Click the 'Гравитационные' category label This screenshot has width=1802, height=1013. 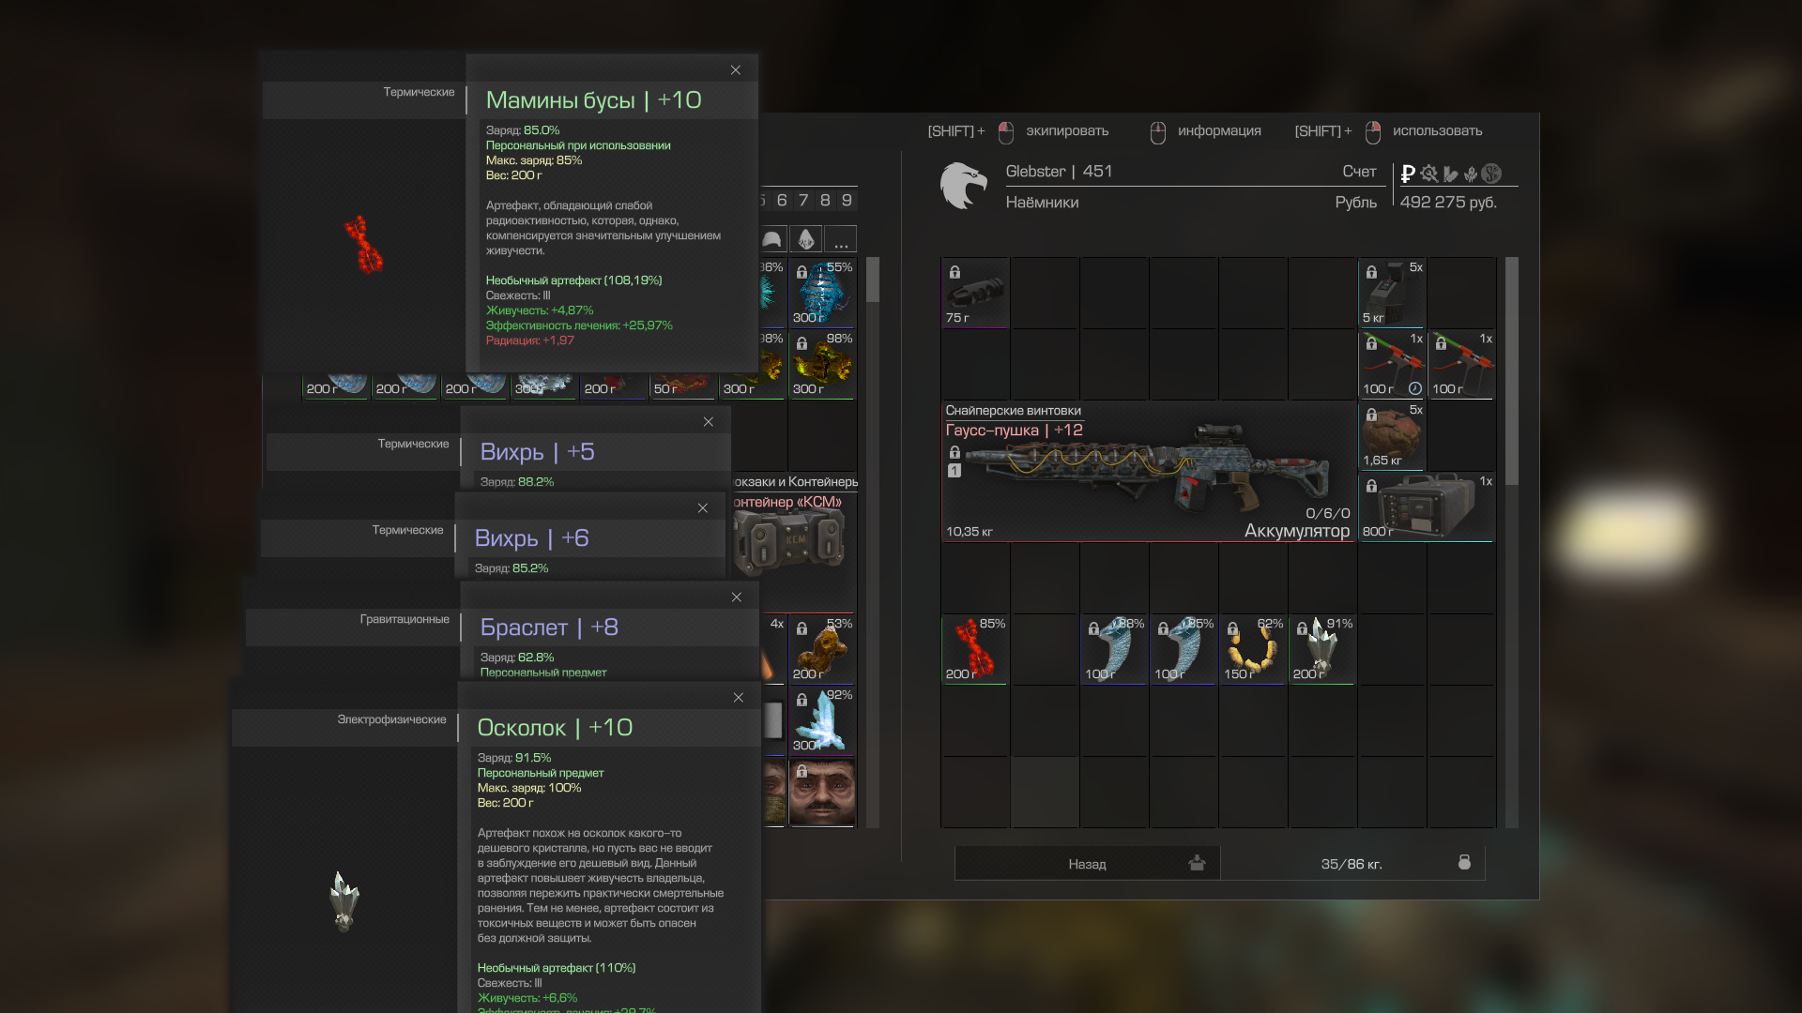click(405, 619)
